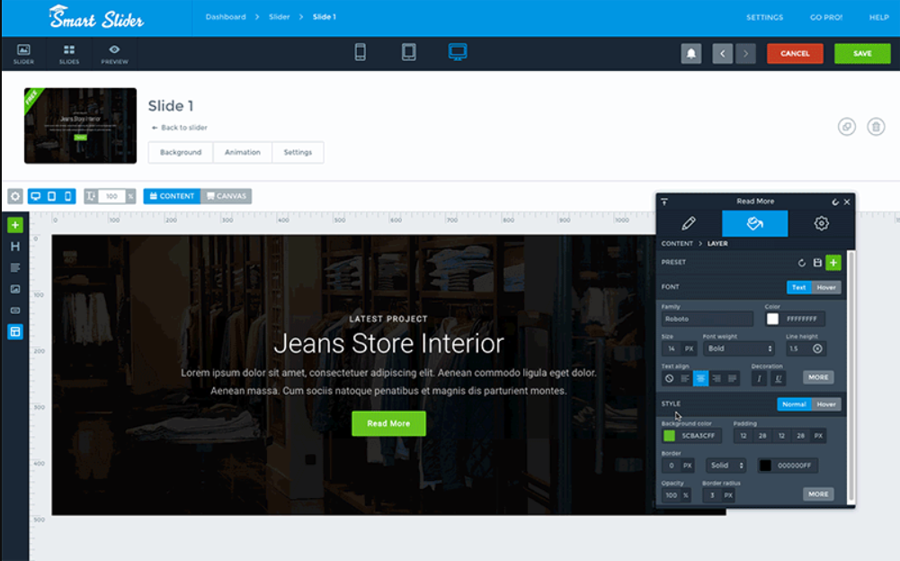
Task: Add a new layer with green plus
Action: coord(15,225)
